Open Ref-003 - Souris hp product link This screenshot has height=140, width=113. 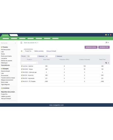(28, 75)
